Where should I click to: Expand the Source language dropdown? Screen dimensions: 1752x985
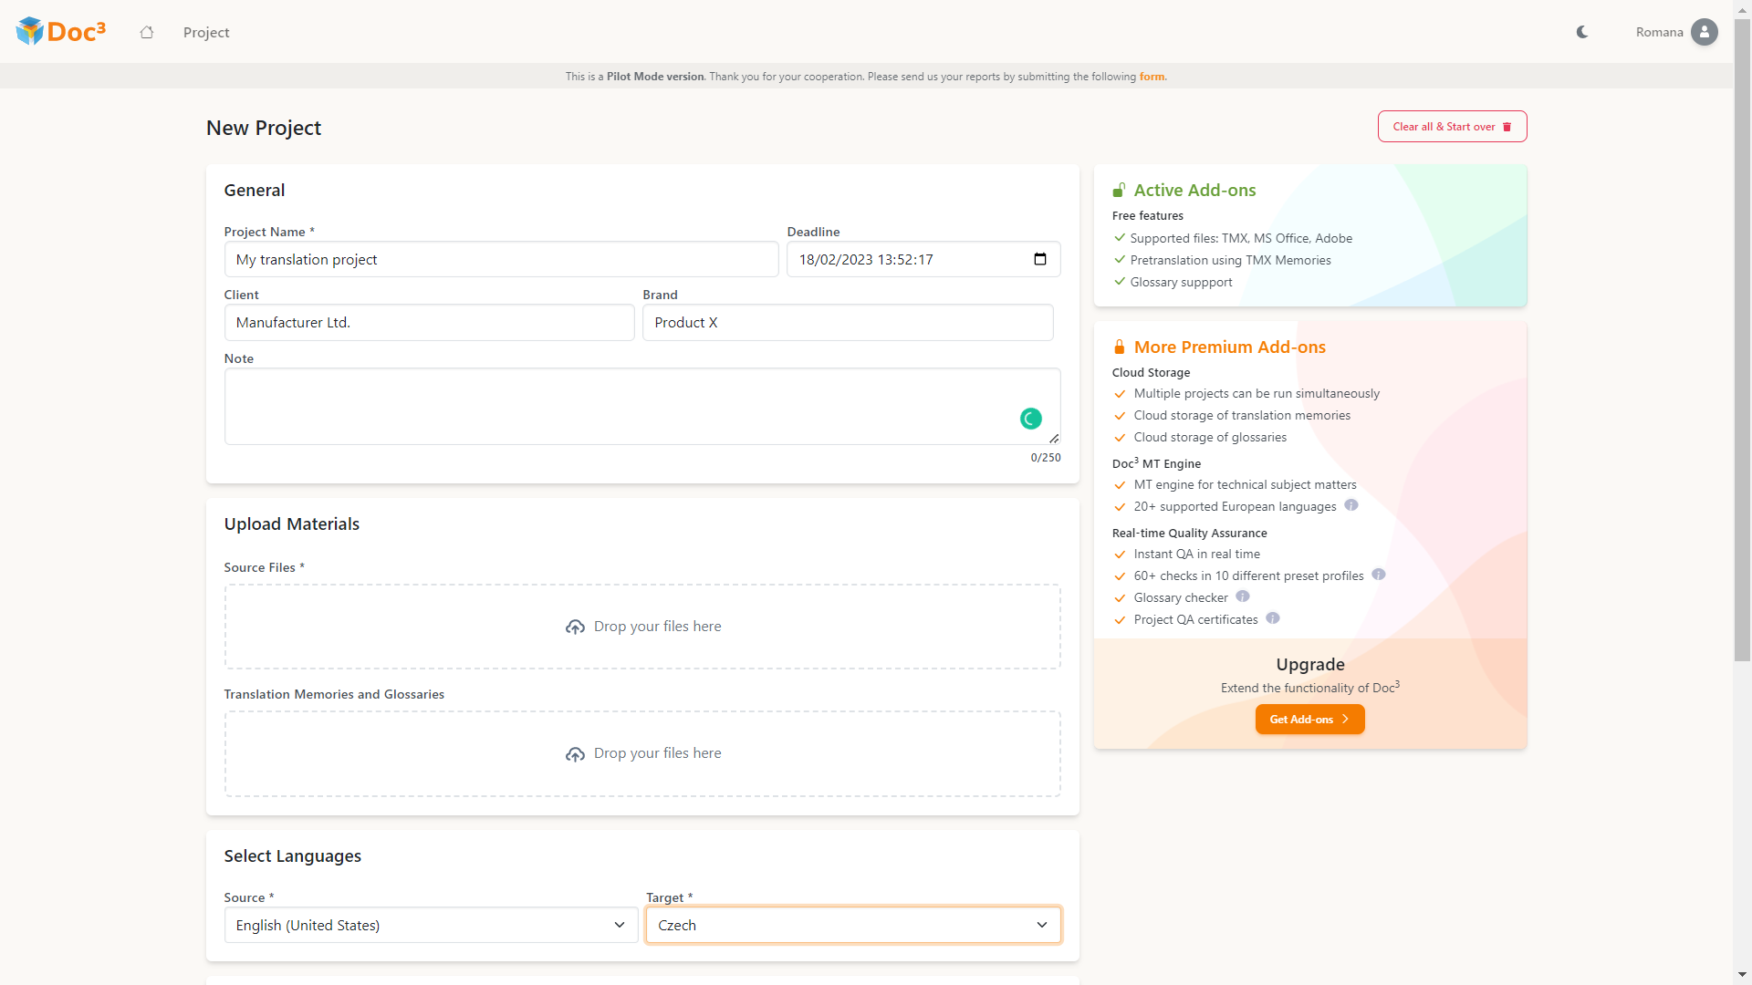[431, 925]
